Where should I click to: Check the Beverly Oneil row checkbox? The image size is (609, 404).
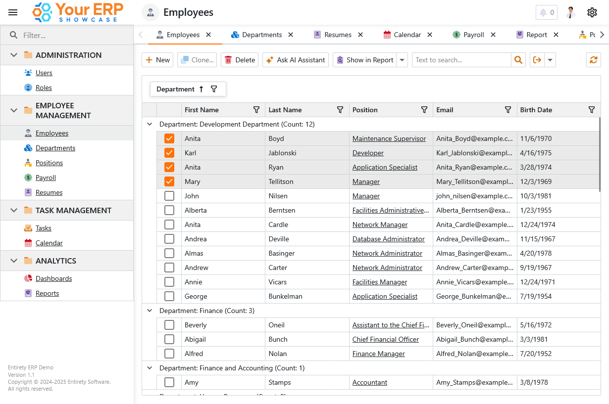[x=169, y=325]
